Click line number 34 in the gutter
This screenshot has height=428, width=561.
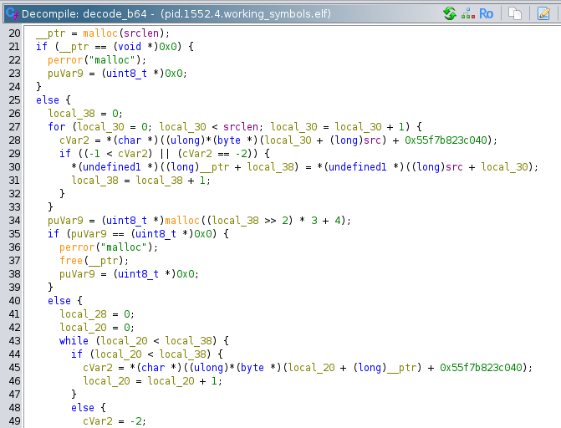point(14,221)
